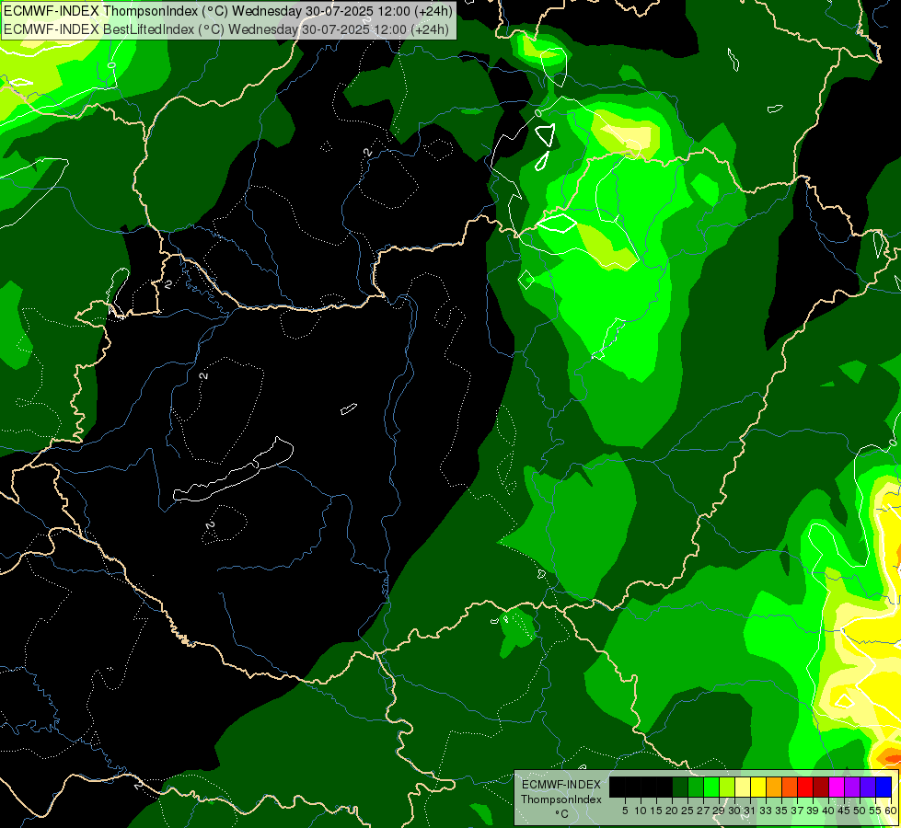Image resolution: width=901 pixels, height=828 pixels.
Task: Click the legend tick value 5
Action: tap(625, 811)
